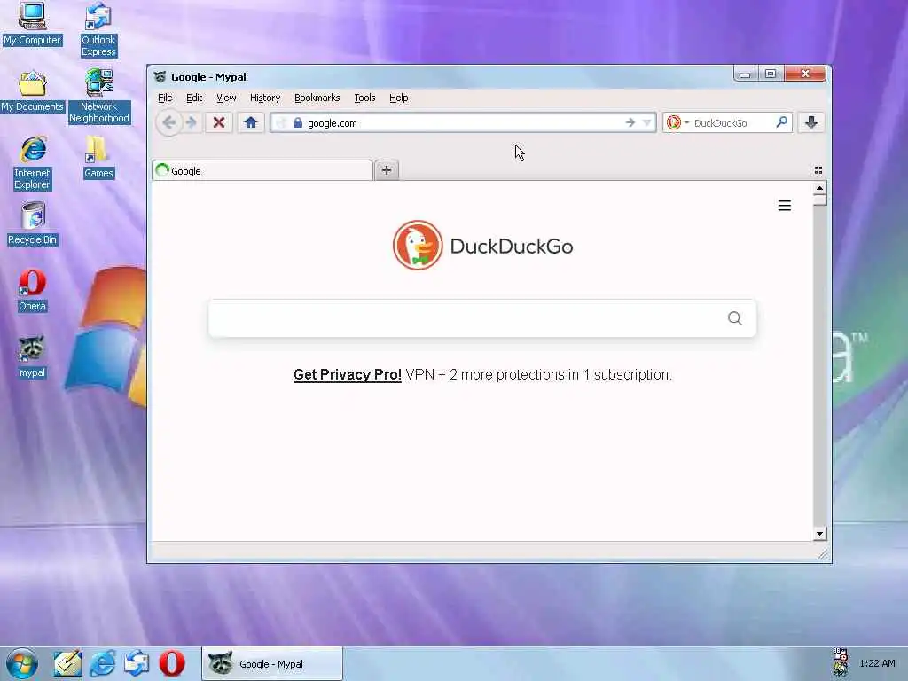Click the Google - Mypal taskbar button

click(x=272, y=663)
